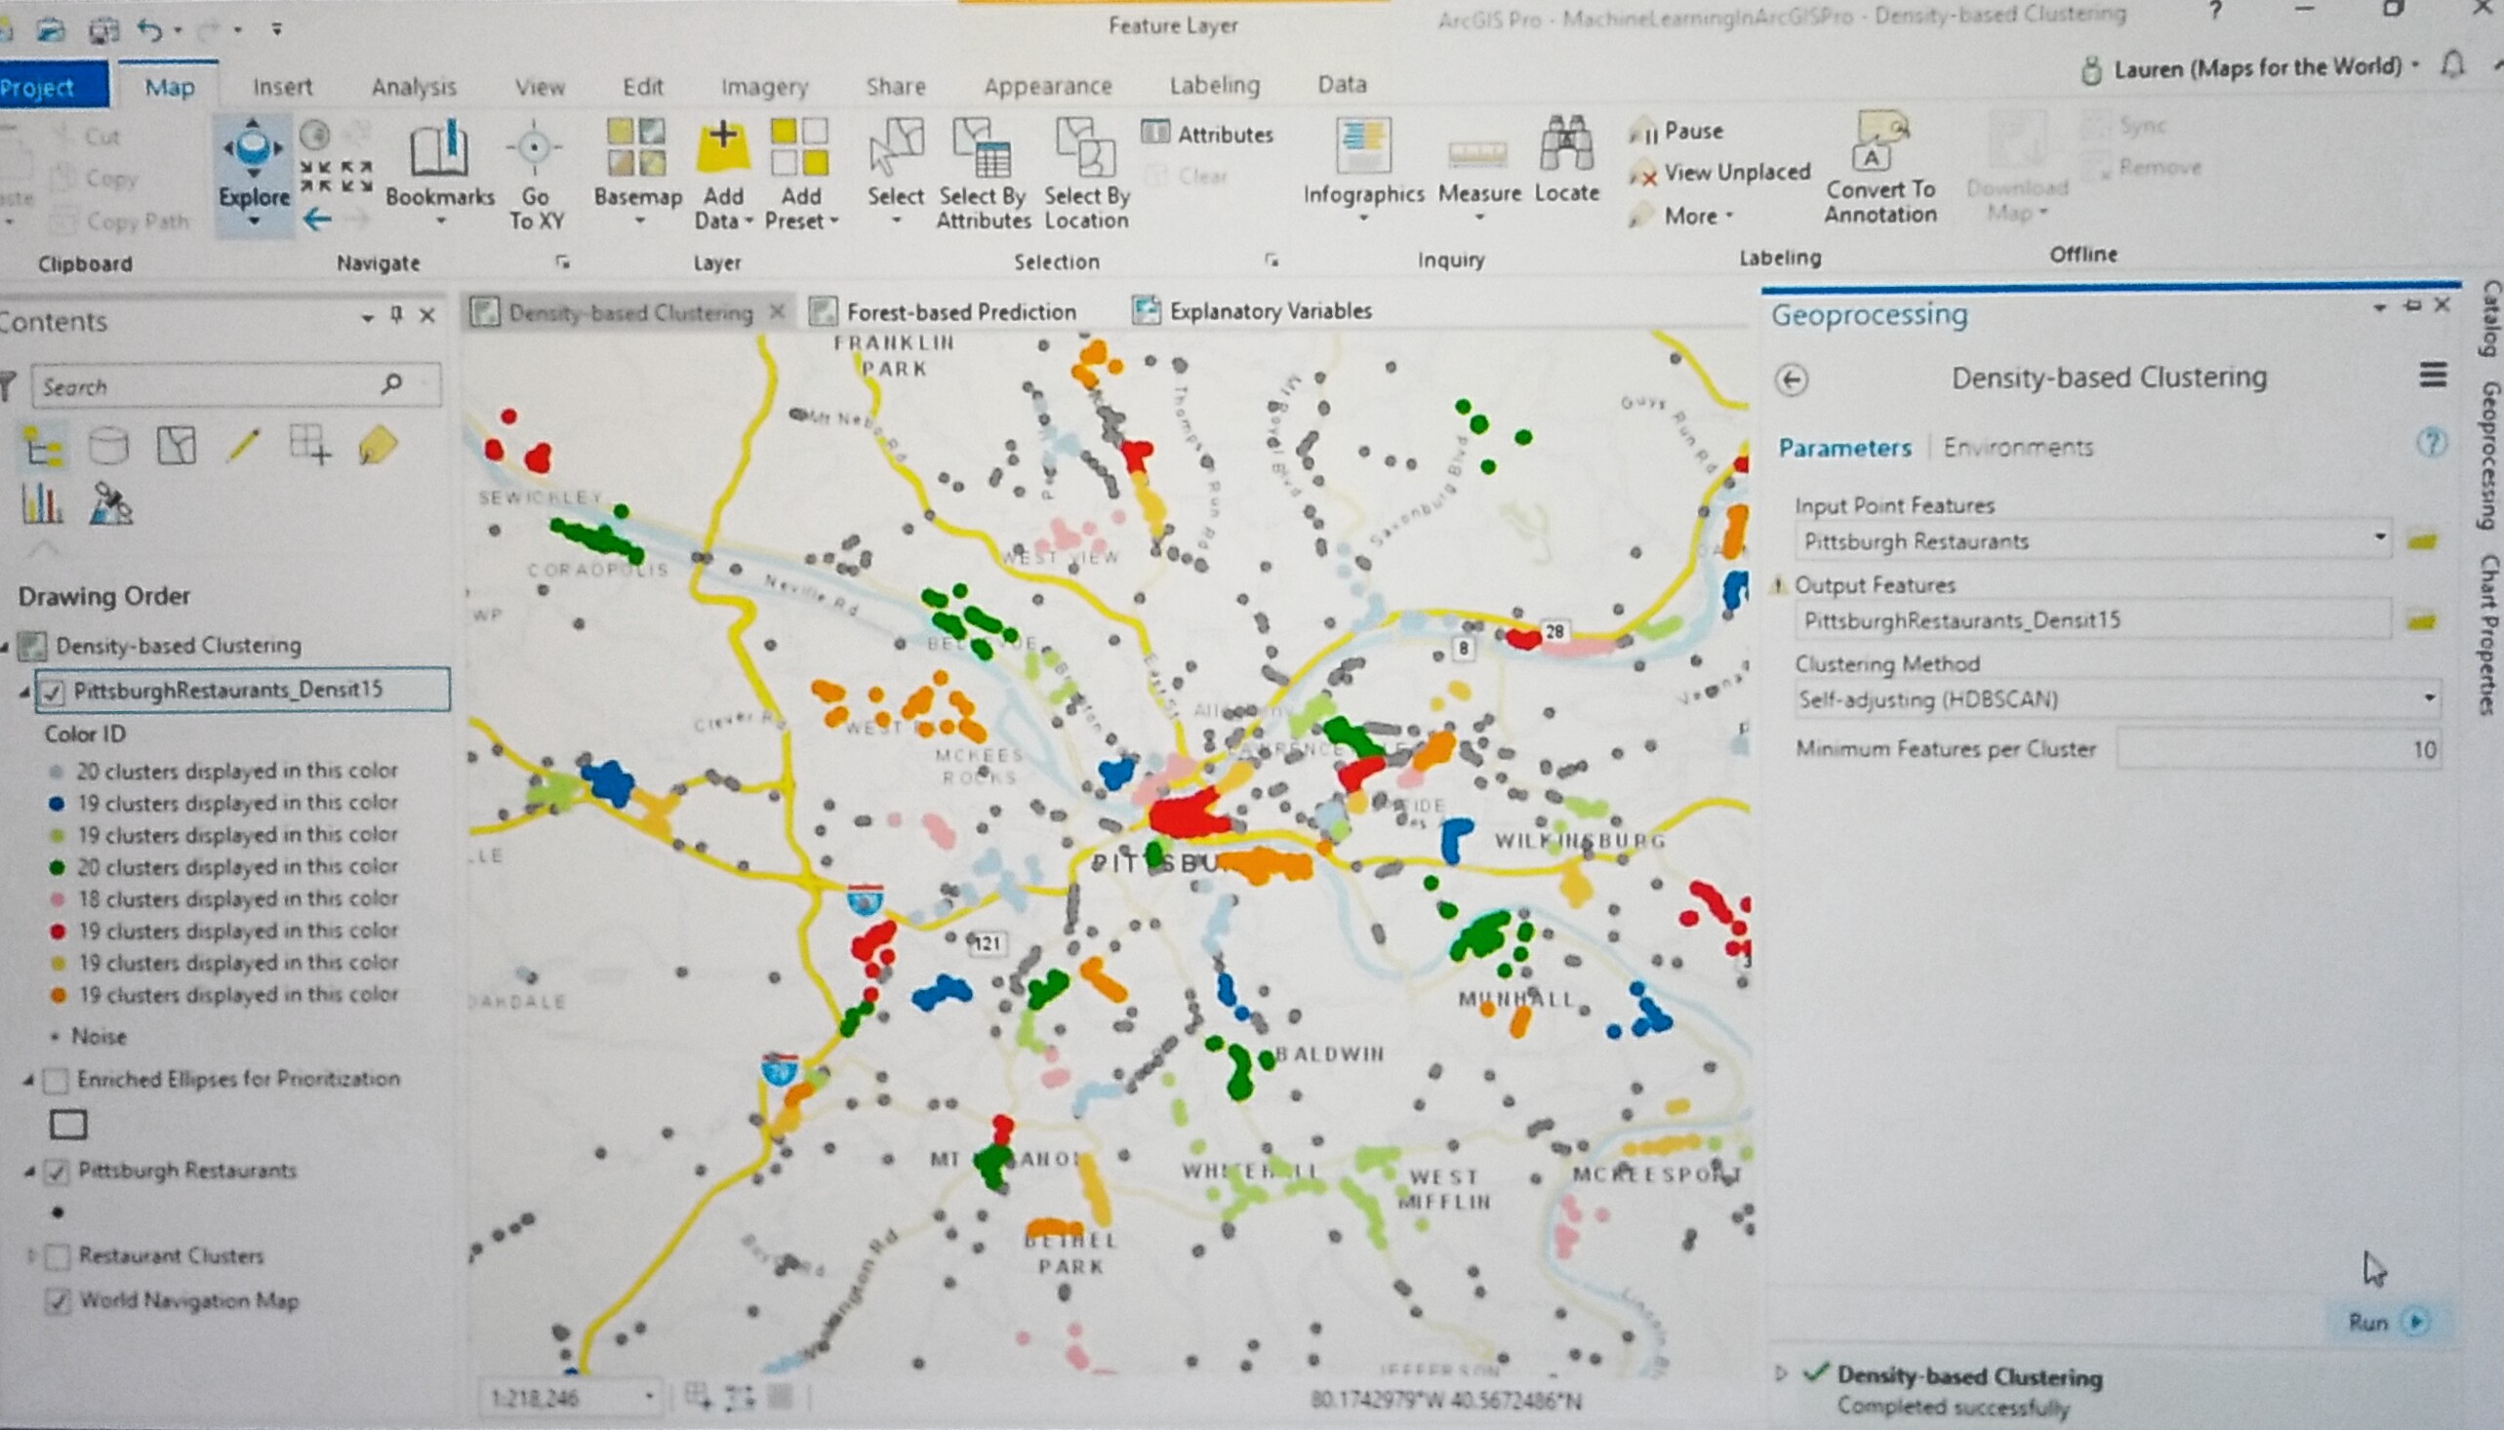Open the Bookmarks menu
The image size is (2504, 1430).
point(438,173)
